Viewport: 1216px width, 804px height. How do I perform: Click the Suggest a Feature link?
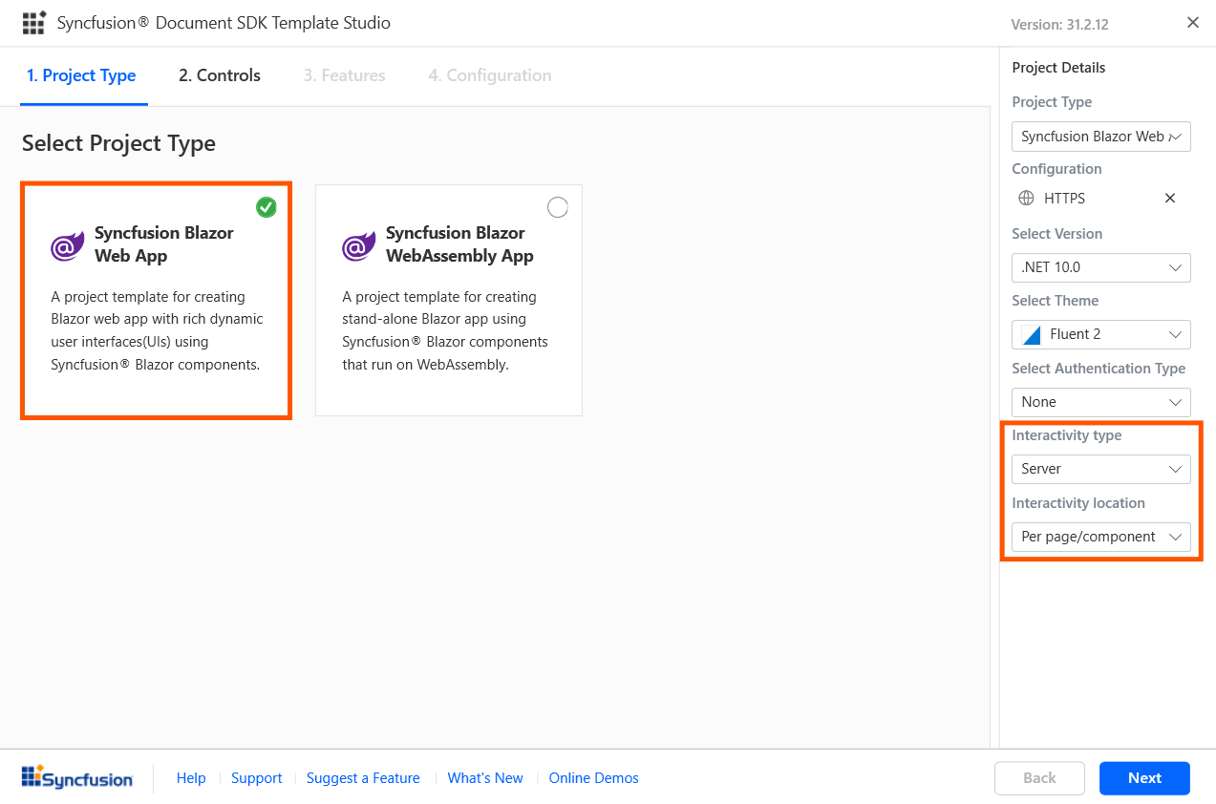coord(363,777)
